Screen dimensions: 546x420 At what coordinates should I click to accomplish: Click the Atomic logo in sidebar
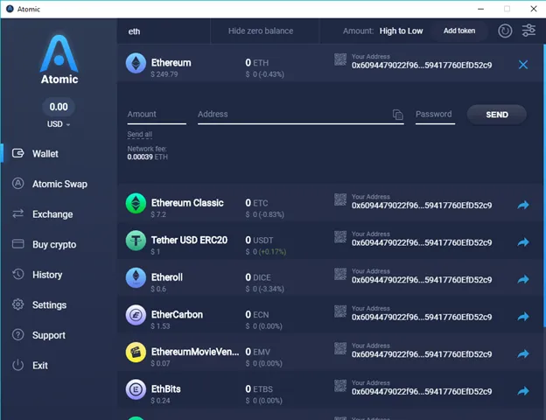pyautogui.click(x=59, y=59)
